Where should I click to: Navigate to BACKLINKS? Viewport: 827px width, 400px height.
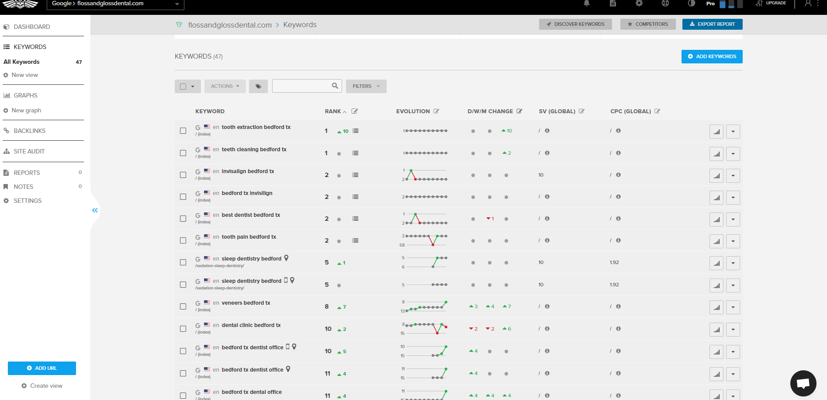pos(29,131)
